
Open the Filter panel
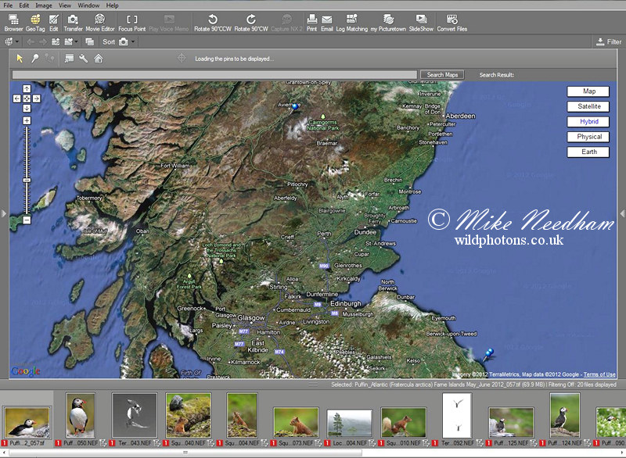(609, 42)
